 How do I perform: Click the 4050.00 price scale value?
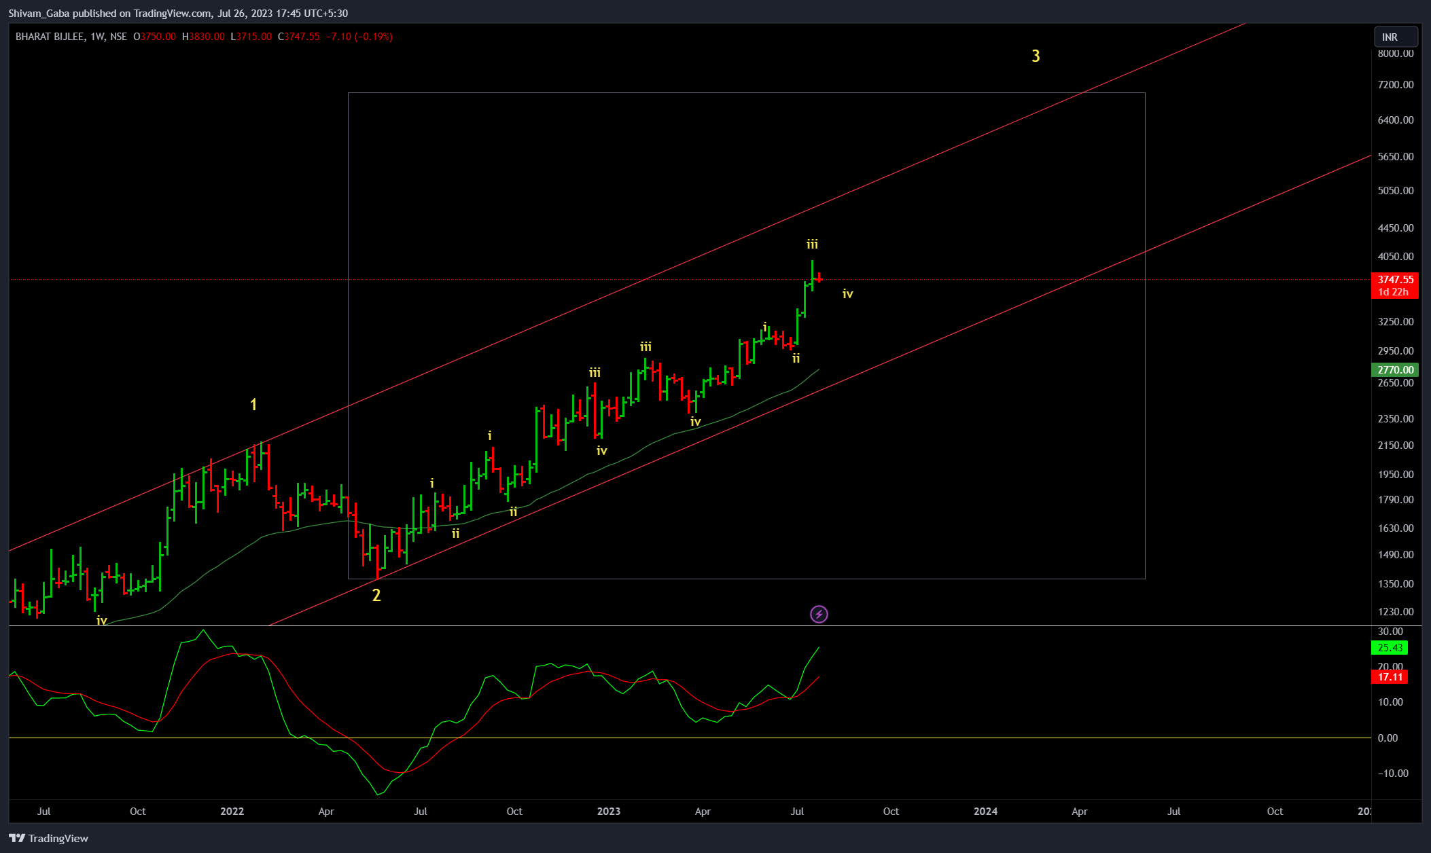coord(1396,256)
